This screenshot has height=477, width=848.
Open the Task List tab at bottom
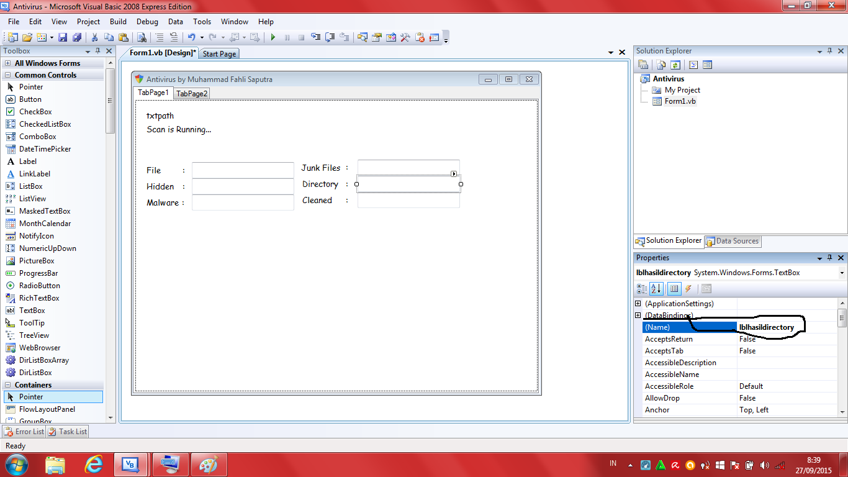[x=68, y=432]
